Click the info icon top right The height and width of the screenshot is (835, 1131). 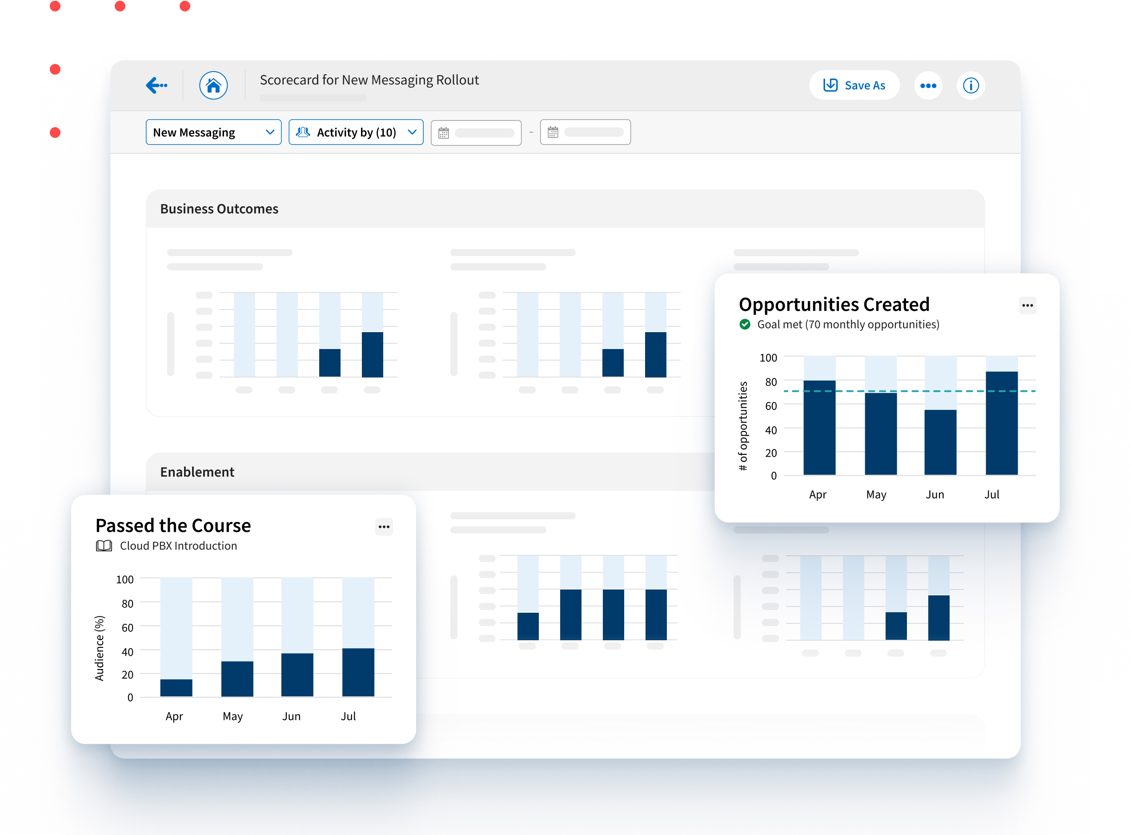(x=972, y=85)
